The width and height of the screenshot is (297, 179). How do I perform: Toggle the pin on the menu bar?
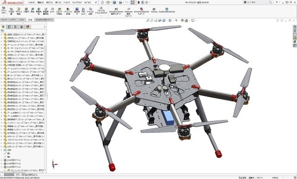click(96, 2)
